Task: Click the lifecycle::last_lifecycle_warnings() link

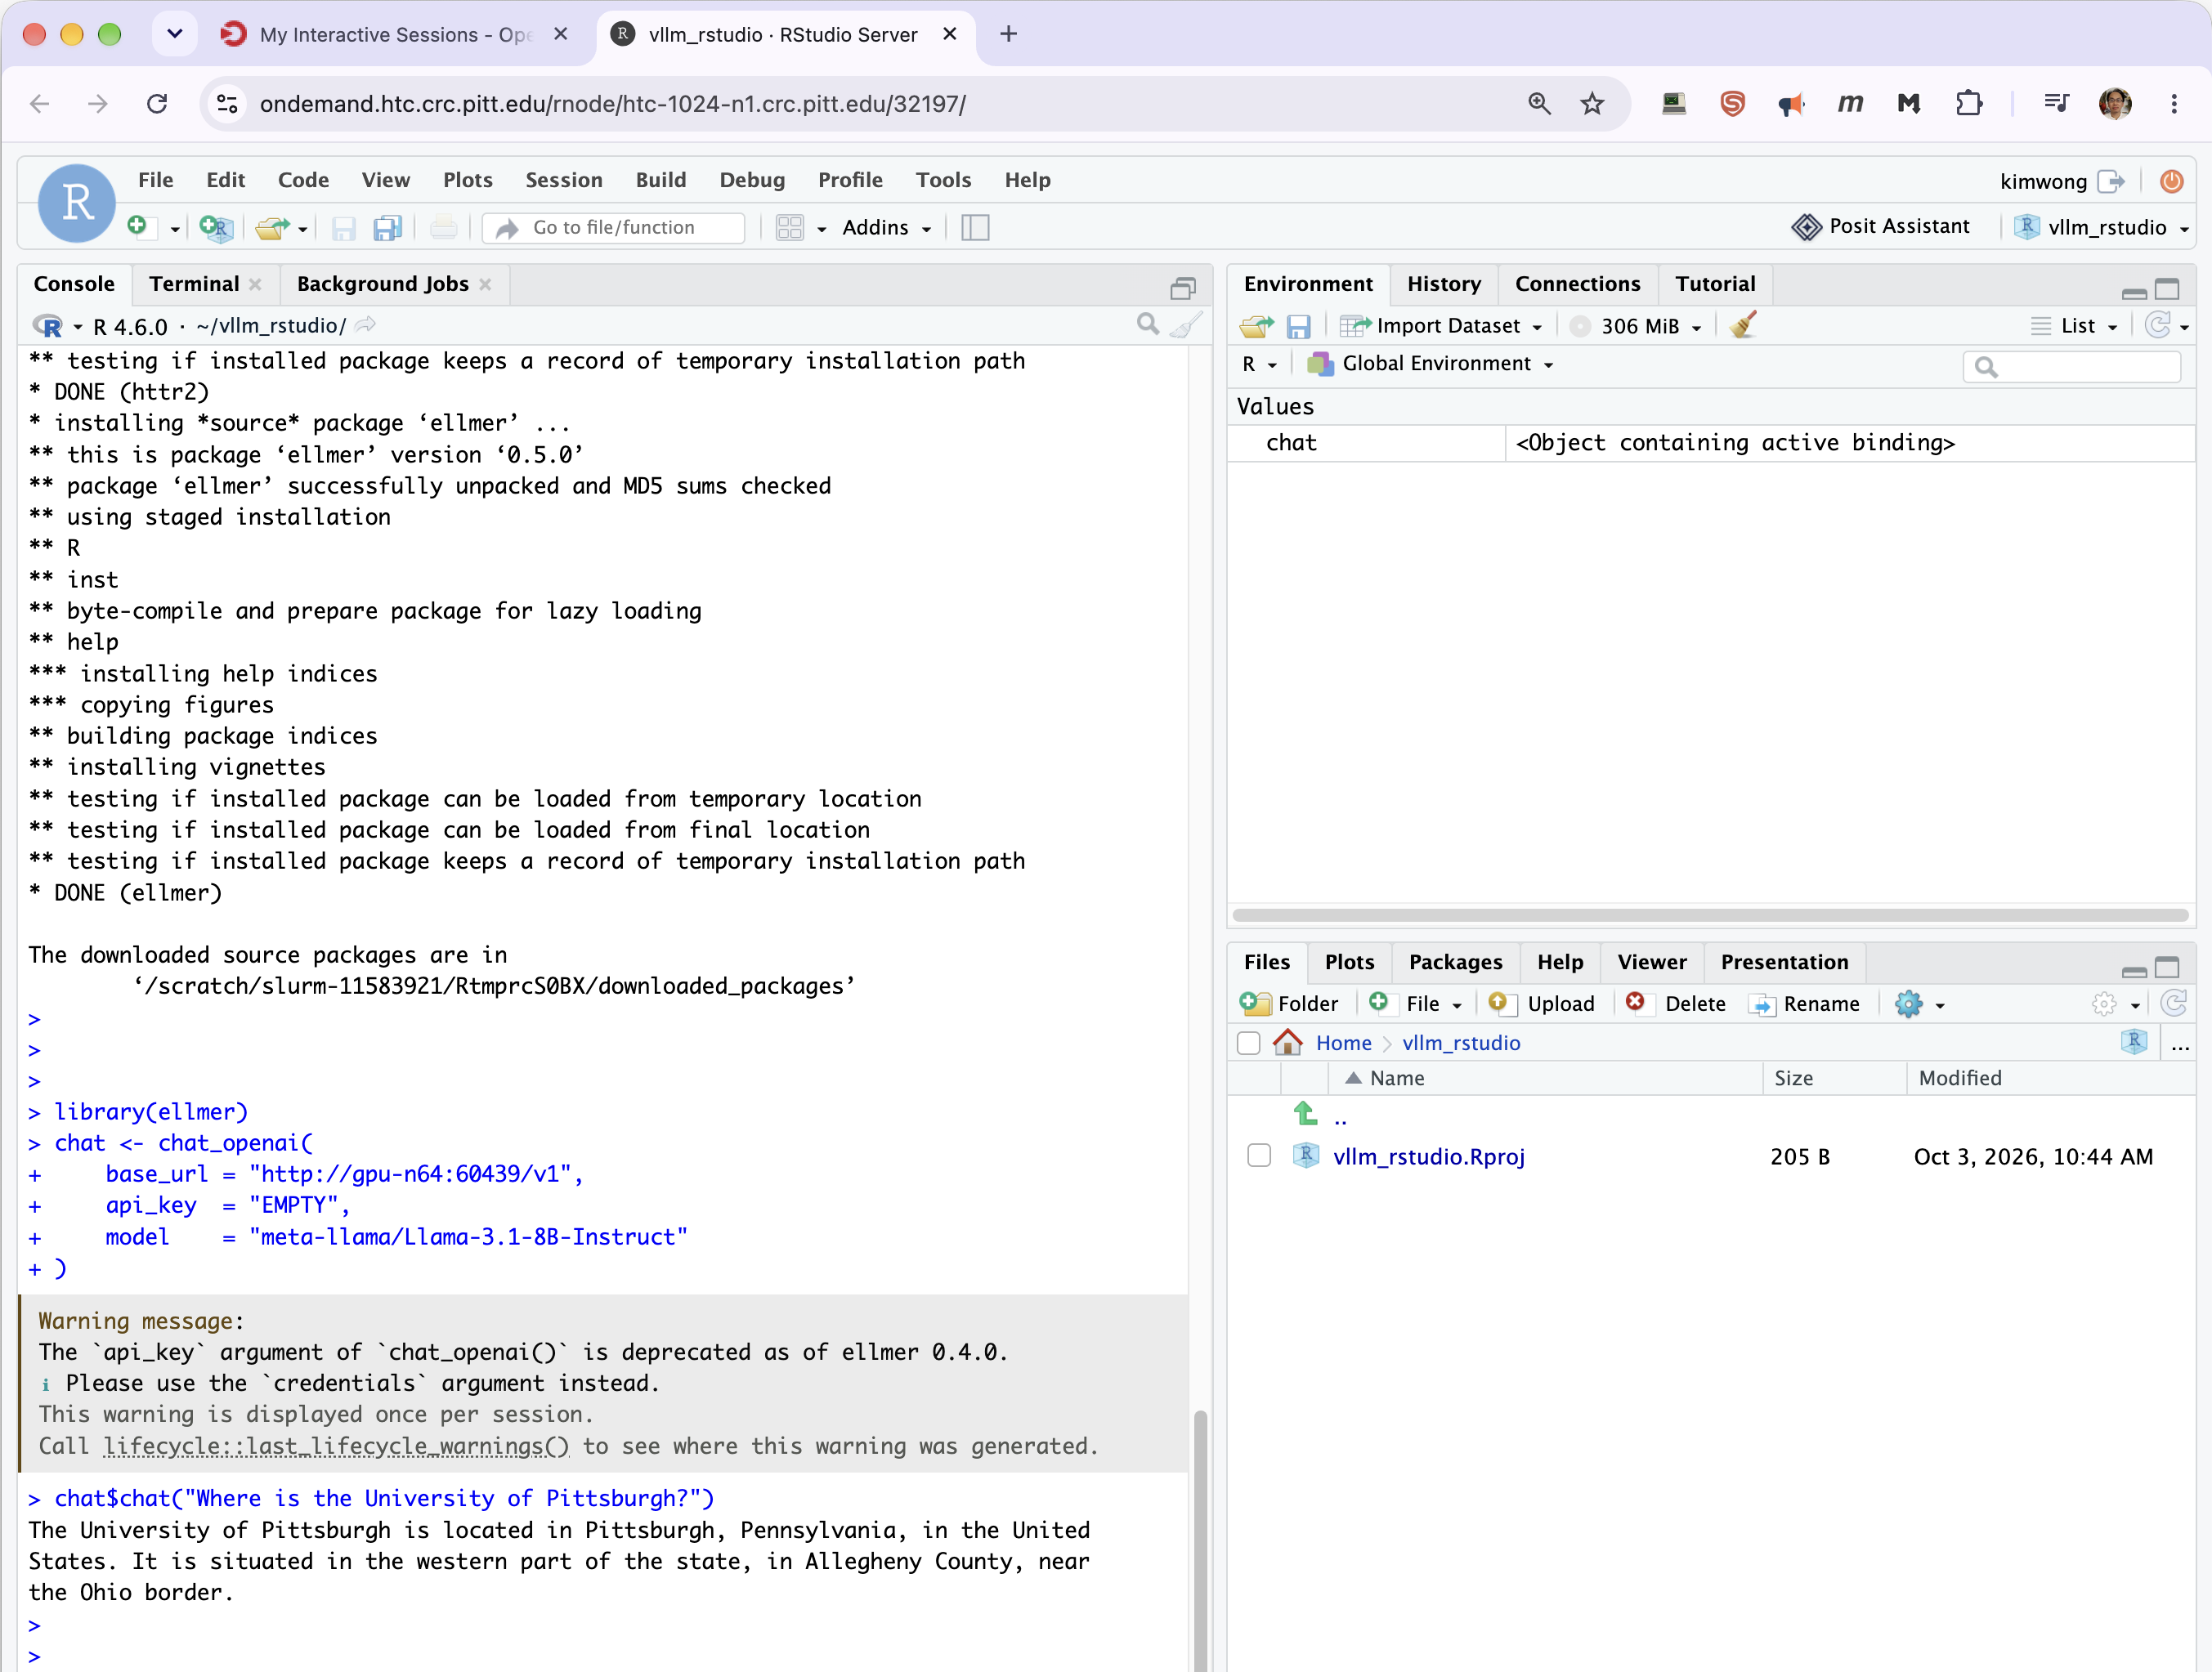Action: pyautogui.click(x=336, y=1446)
